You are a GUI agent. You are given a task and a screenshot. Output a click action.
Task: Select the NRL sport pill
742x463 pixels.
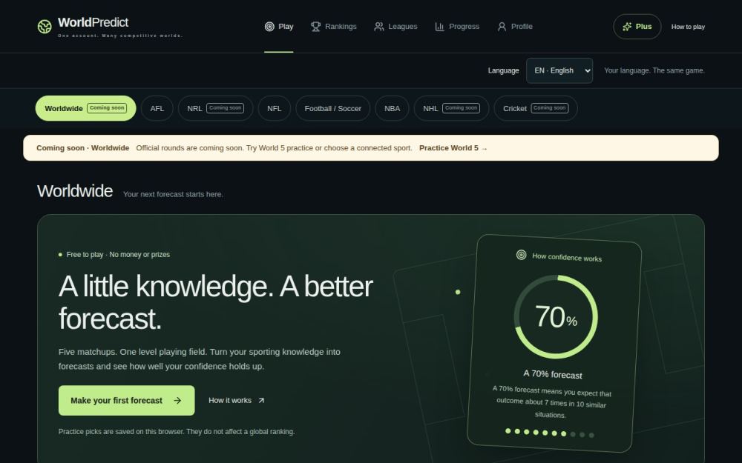coord(215,108)
